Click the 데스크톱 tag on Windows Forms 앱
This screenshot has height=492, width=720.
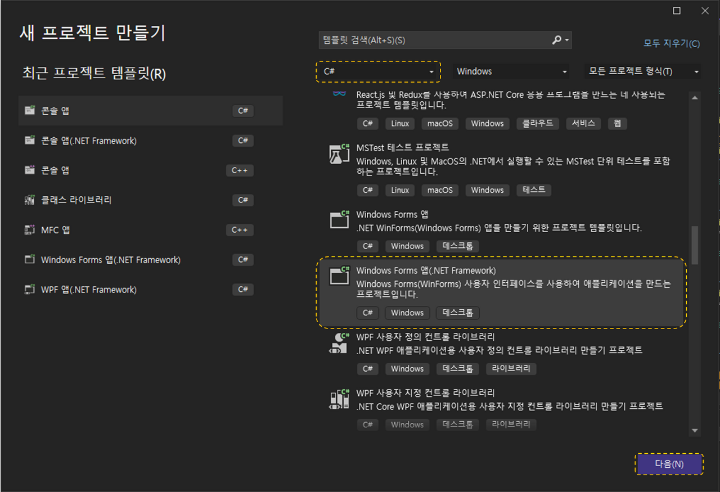tap(458, 246)
